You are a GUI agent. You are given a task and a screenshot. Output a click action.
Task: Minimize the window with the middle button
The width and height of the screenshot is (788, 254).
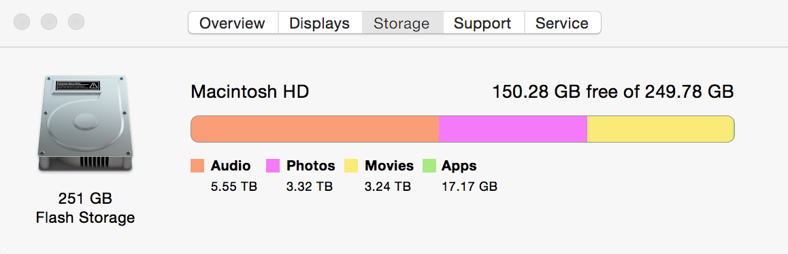point(49,22)
